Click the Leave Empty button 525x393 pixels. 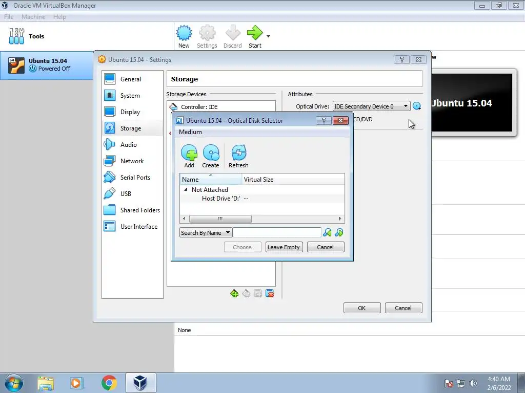(284, 247)
